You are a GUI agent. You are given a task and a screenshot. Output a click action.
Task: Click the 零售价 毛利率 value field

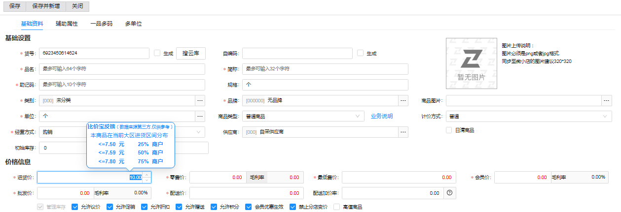pos(285,177)
